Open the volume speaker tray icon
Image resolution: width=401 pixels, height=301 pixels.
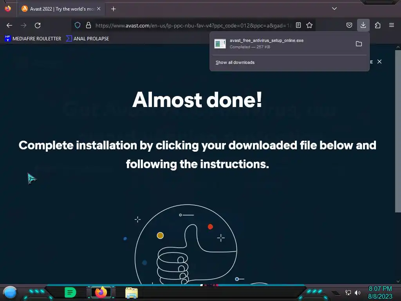358,292
